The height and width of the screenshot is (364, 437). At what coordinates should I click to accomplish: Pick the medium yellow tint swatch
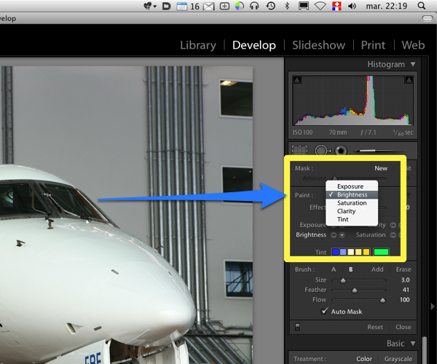[358, 252]
